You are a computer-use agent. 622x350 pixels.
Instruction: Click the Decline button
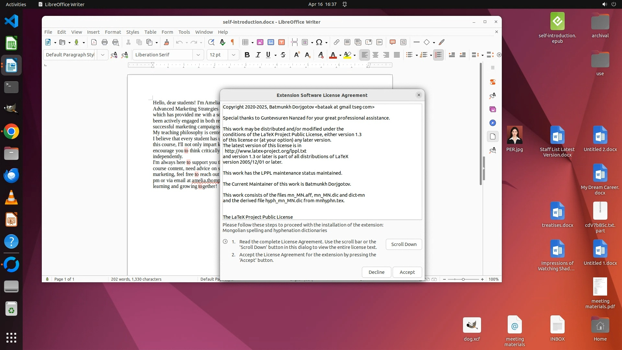(376, 272)
